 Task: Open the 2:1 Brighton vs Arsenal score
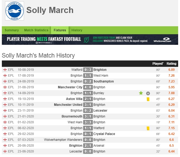88,146
